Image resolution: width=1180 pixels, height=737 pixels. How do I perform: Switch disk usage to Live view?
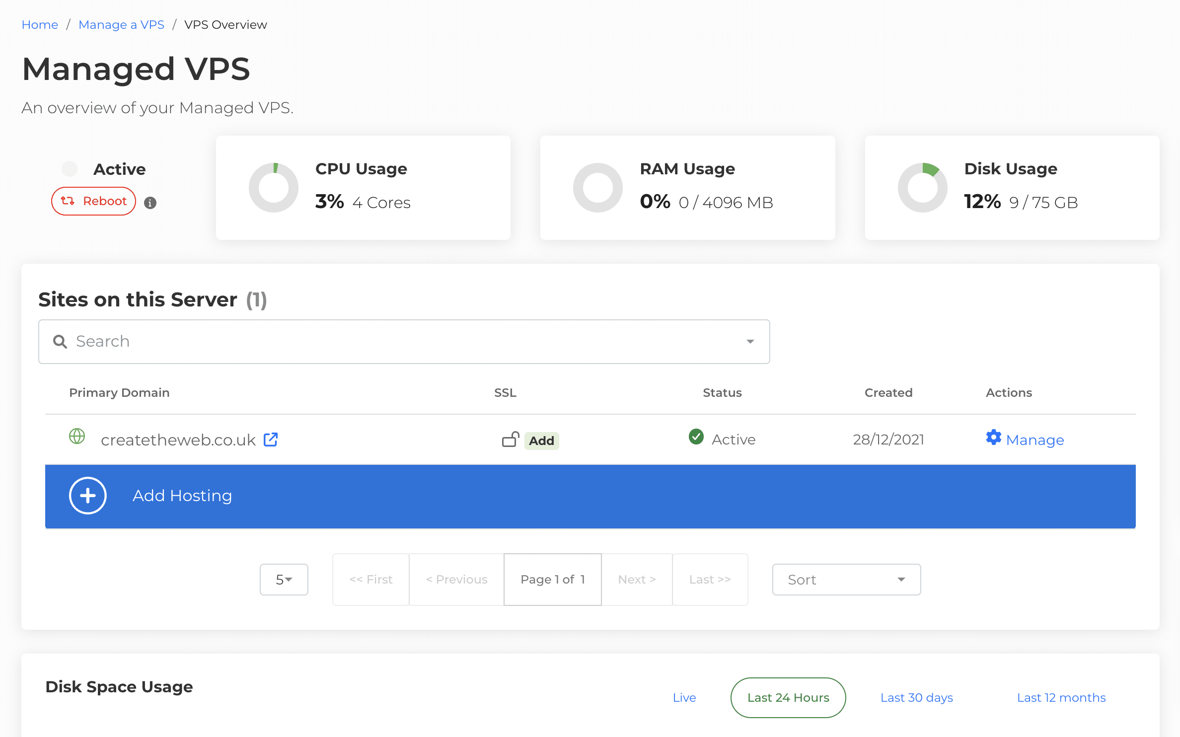pos(684,698)
